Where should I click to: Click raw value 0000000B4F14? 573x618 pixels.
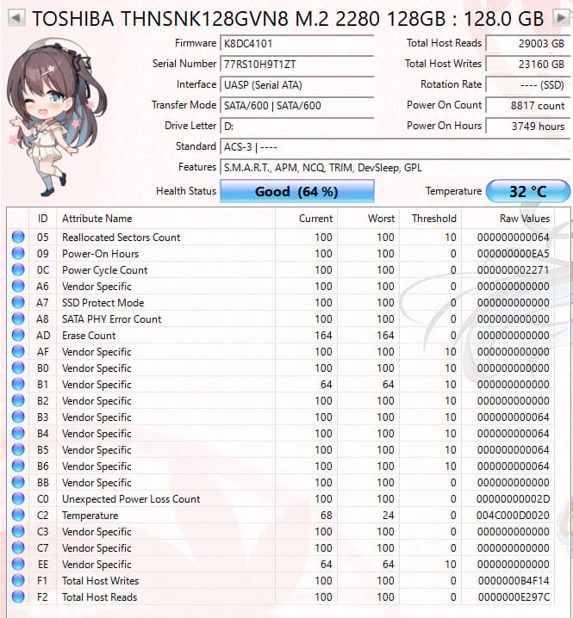click(x=514, y=581)
